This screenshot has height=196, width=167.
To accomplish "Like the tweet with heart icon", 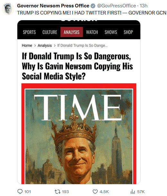I will click(x=95, y=192).
